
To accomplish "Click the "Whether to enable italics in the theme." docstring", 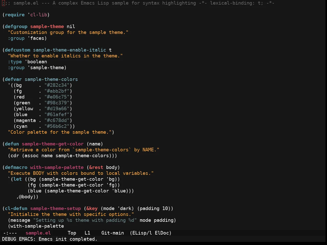I will tap(65, 56).
